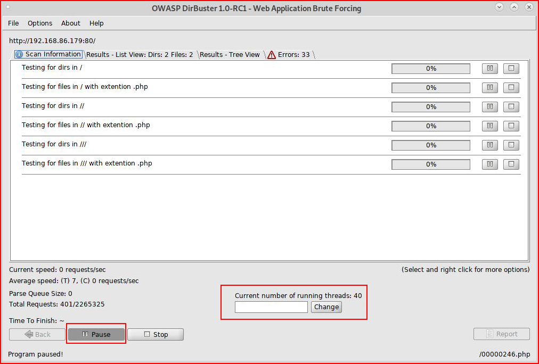Select 'Testing for files in // with extention .php'
Screen dimensions: 539x364
86,125
